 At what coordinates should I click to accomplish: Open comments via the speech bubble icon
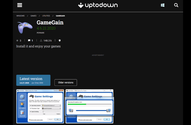pos(29,41)
